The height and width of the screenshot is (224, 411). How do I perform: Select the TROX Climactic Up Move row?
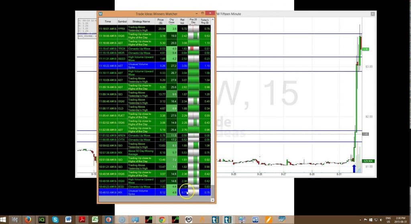pyautogui.click(x=155, y=49)
